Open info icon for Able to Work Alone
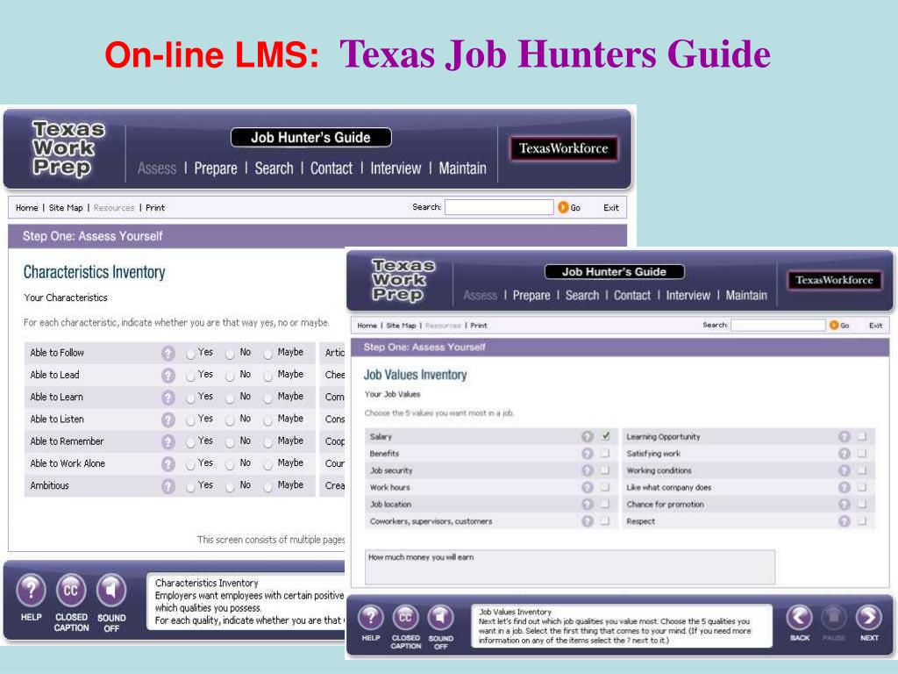 [167, 463]
